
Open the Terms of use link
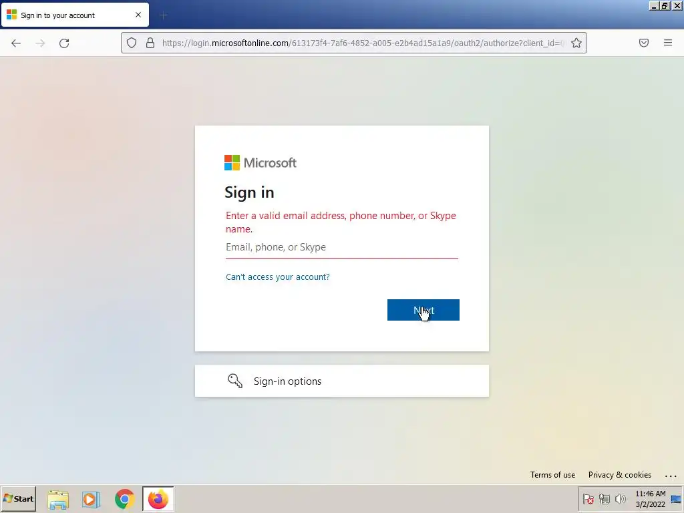tap(552, 475)
